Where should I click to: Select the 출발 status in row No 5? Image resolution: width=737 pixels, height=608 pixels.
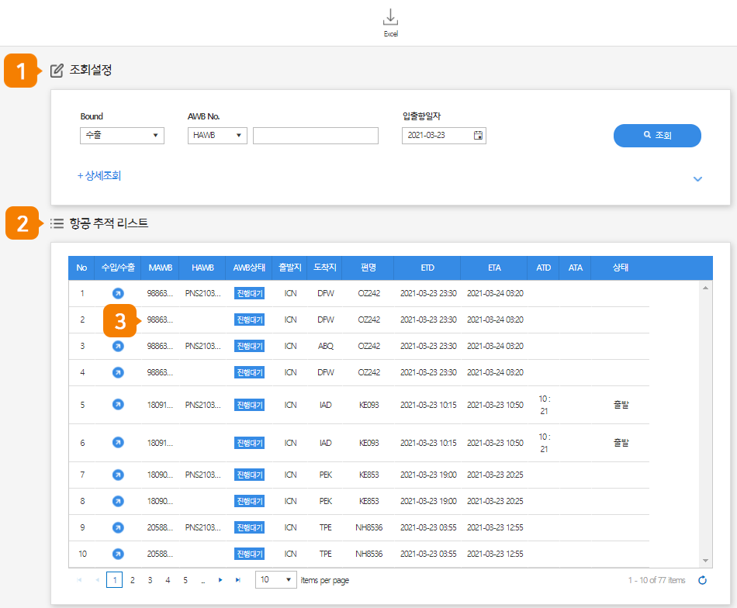[621, 405]
